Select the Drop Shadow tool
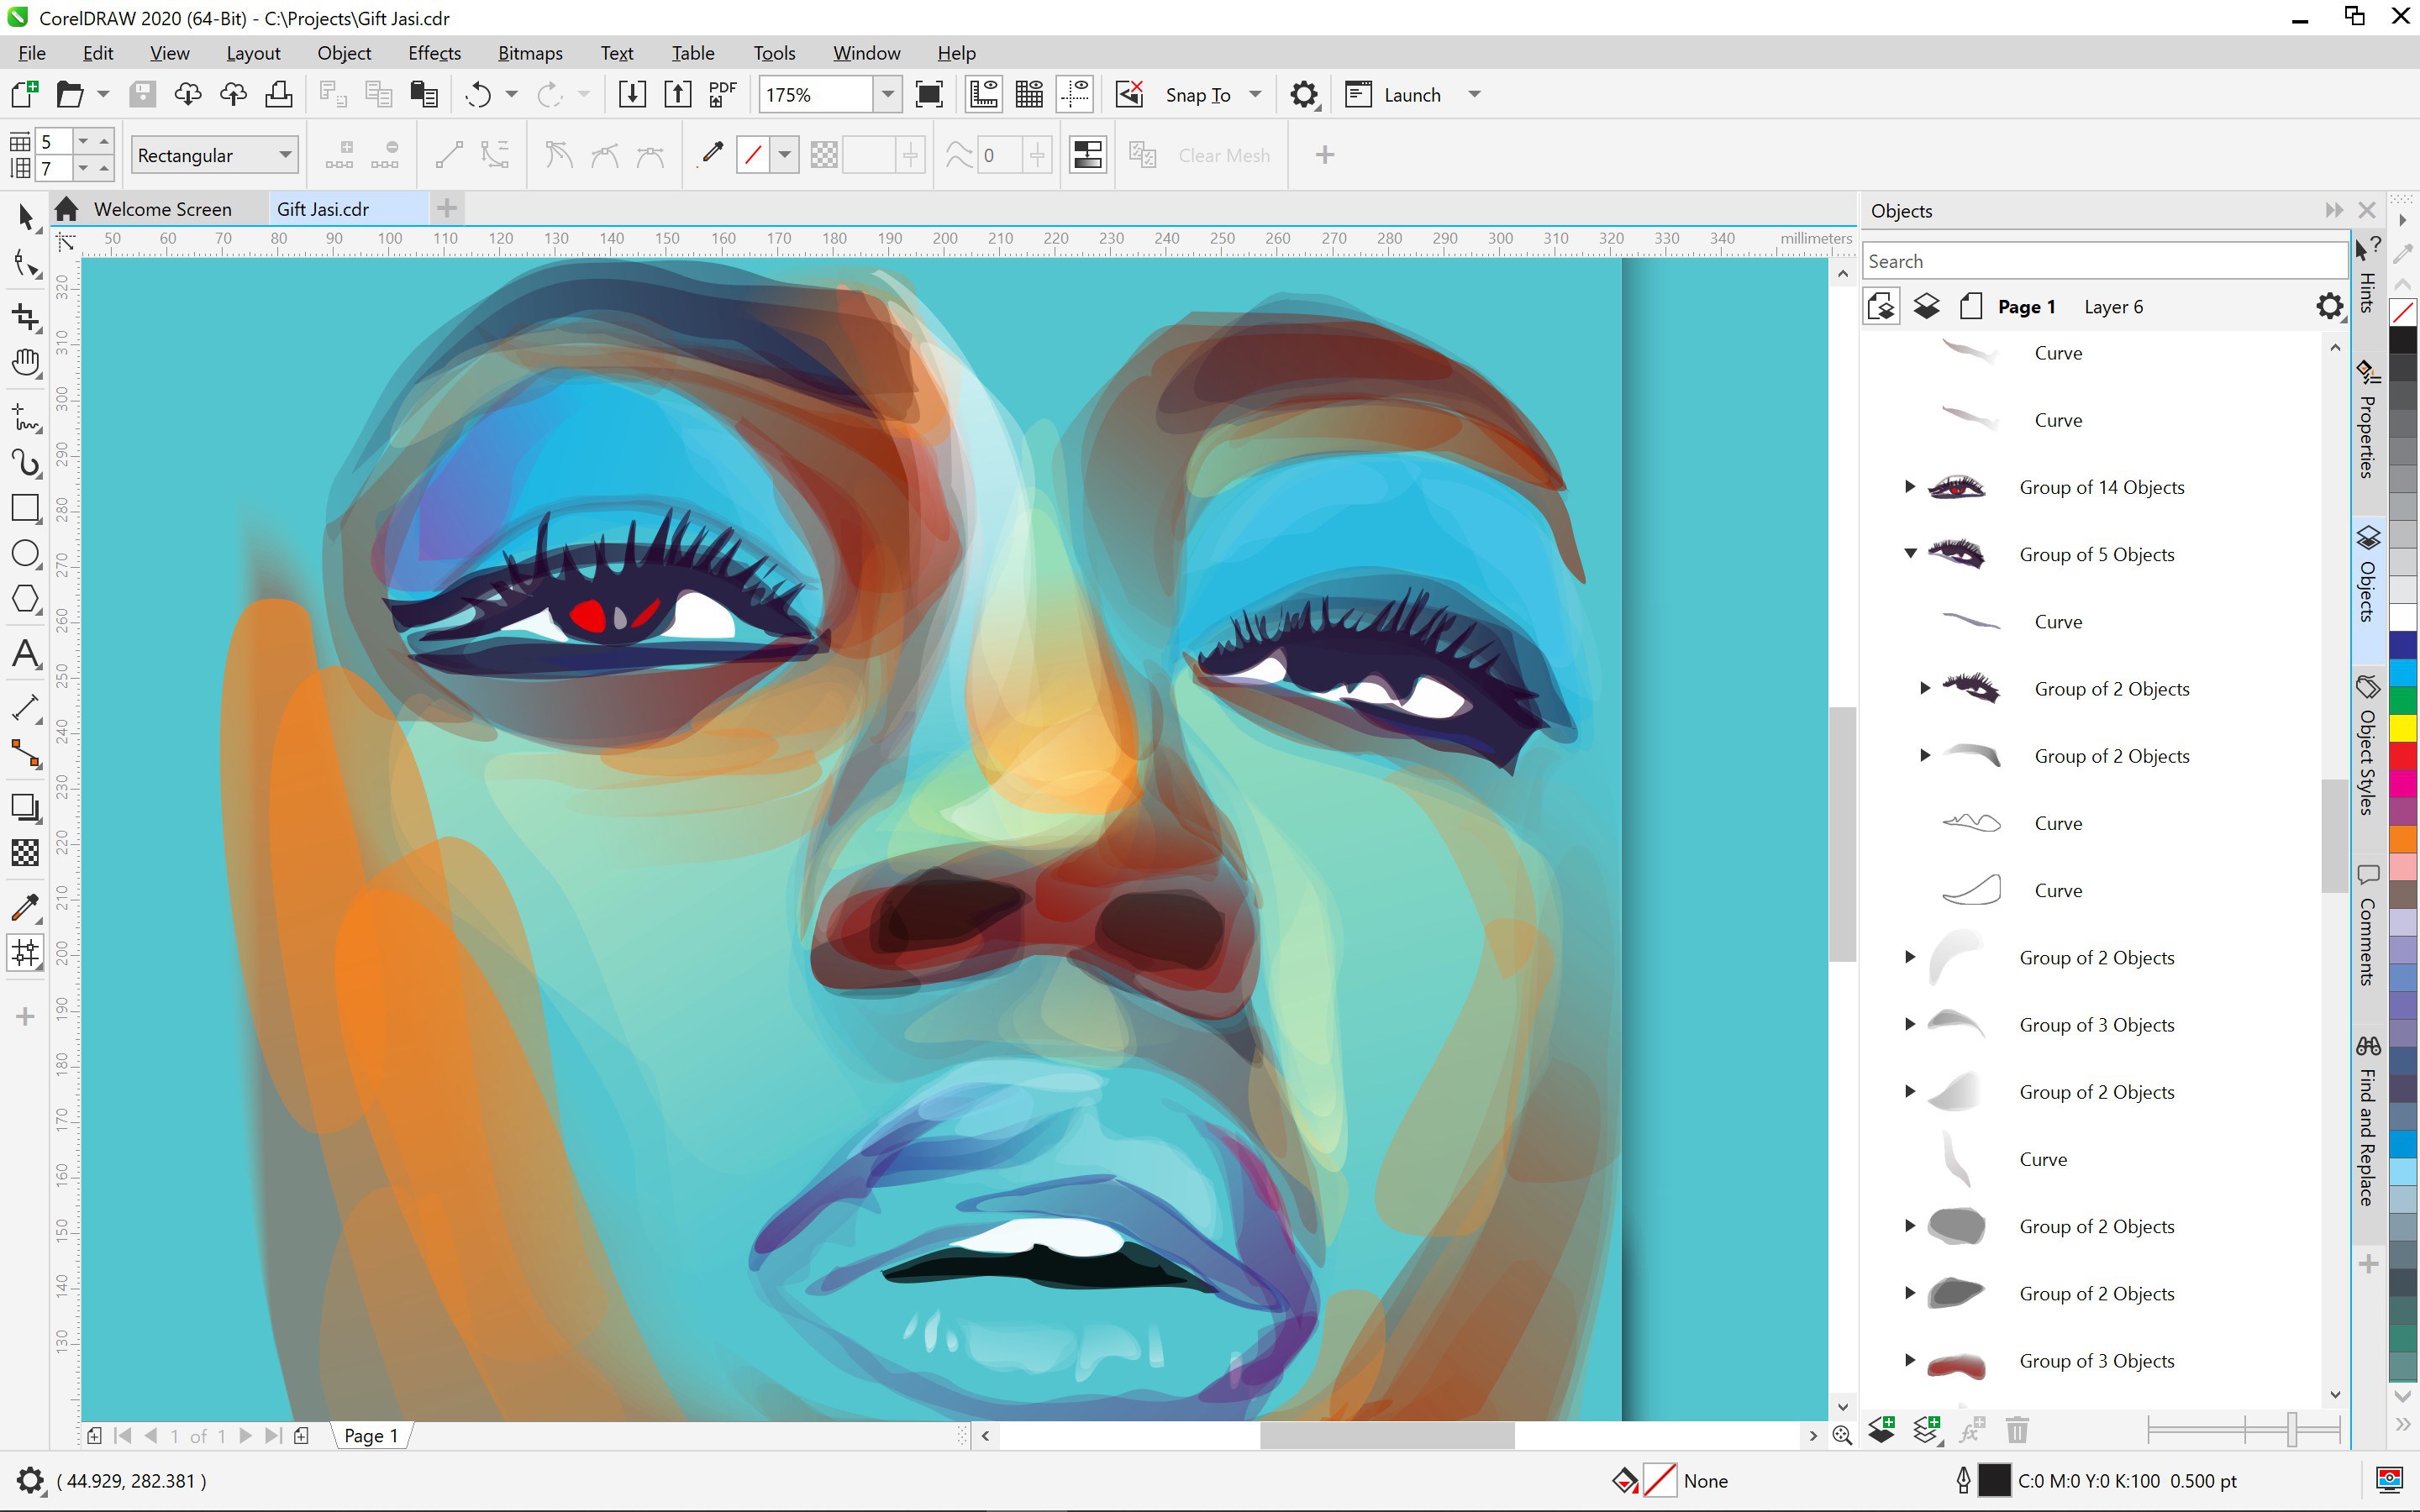The width and height of the screenshot is (2420, 1512). tap(26, 807)
